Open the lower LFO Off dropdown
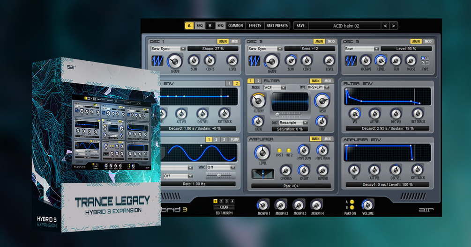This screenshot has height=247, width=471. click(178, 176)
